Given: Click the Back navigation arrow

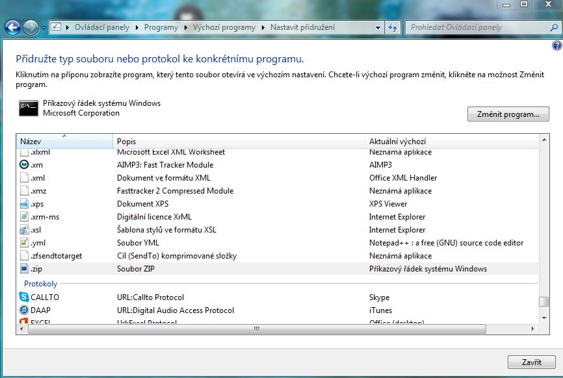Looking at the screenshot, I should pos(12,27).
